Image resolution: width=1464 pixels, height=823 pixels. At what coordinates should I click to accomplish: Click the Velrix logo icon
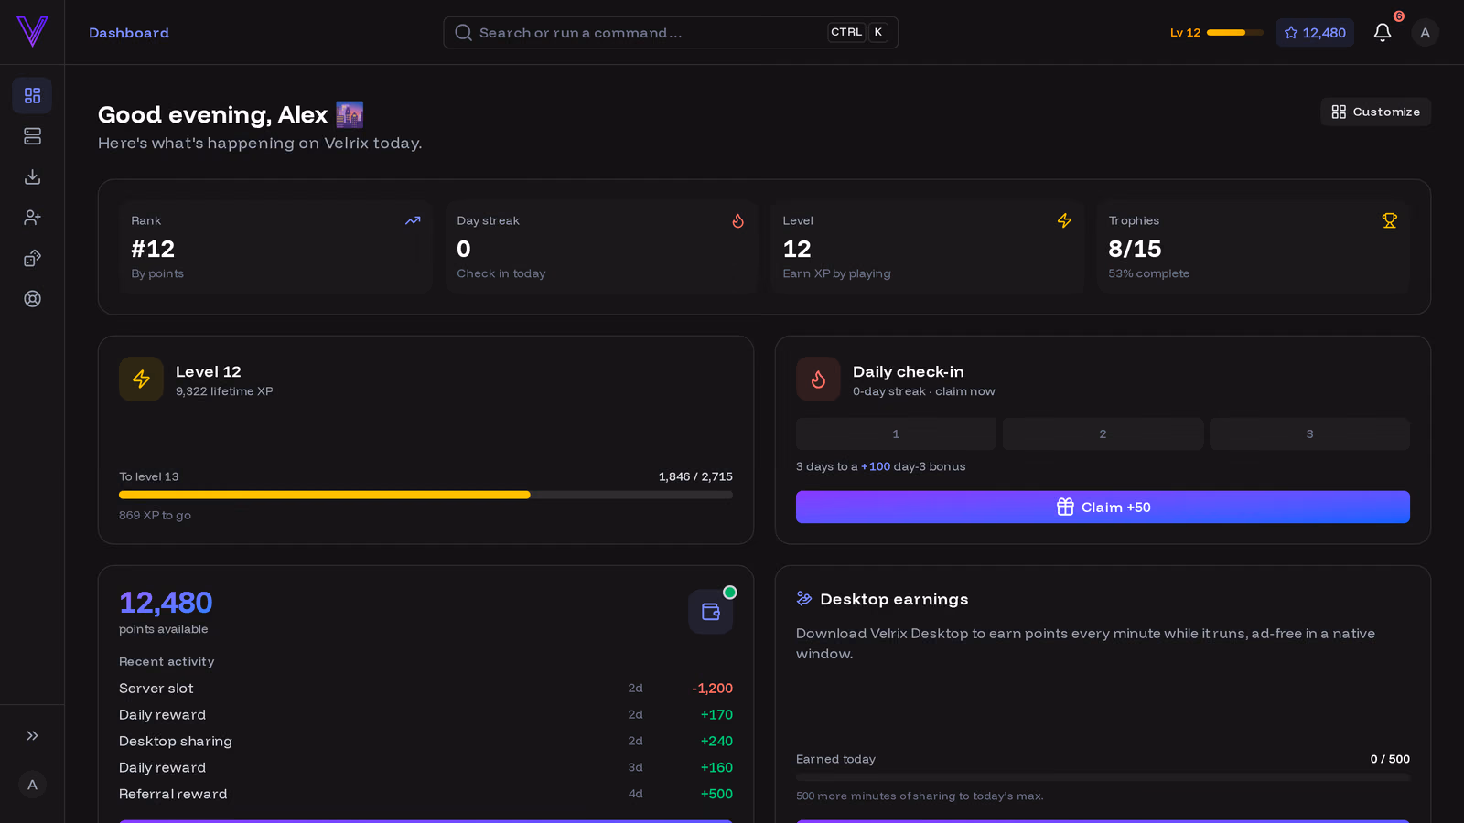click(x=32, y=32)
